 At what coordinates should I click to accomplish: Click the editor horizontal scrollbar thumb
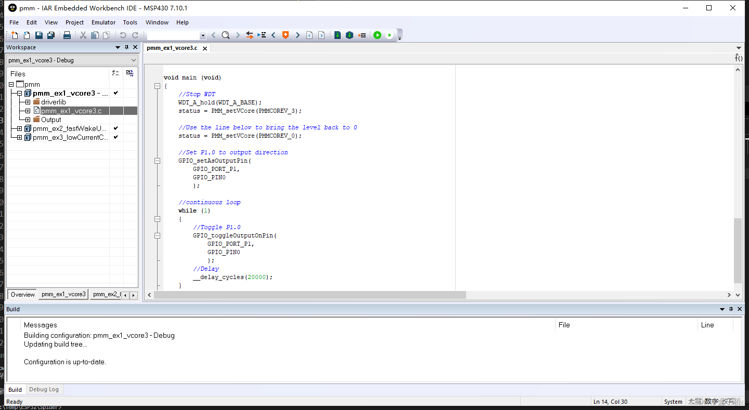(x=310, y=295)
